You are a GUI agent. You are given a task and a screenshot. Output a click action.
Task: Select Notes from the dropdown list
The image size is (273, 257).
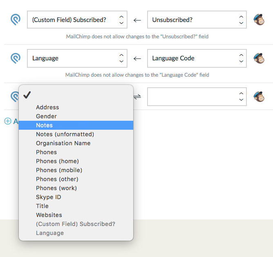[x=76, y=125]
